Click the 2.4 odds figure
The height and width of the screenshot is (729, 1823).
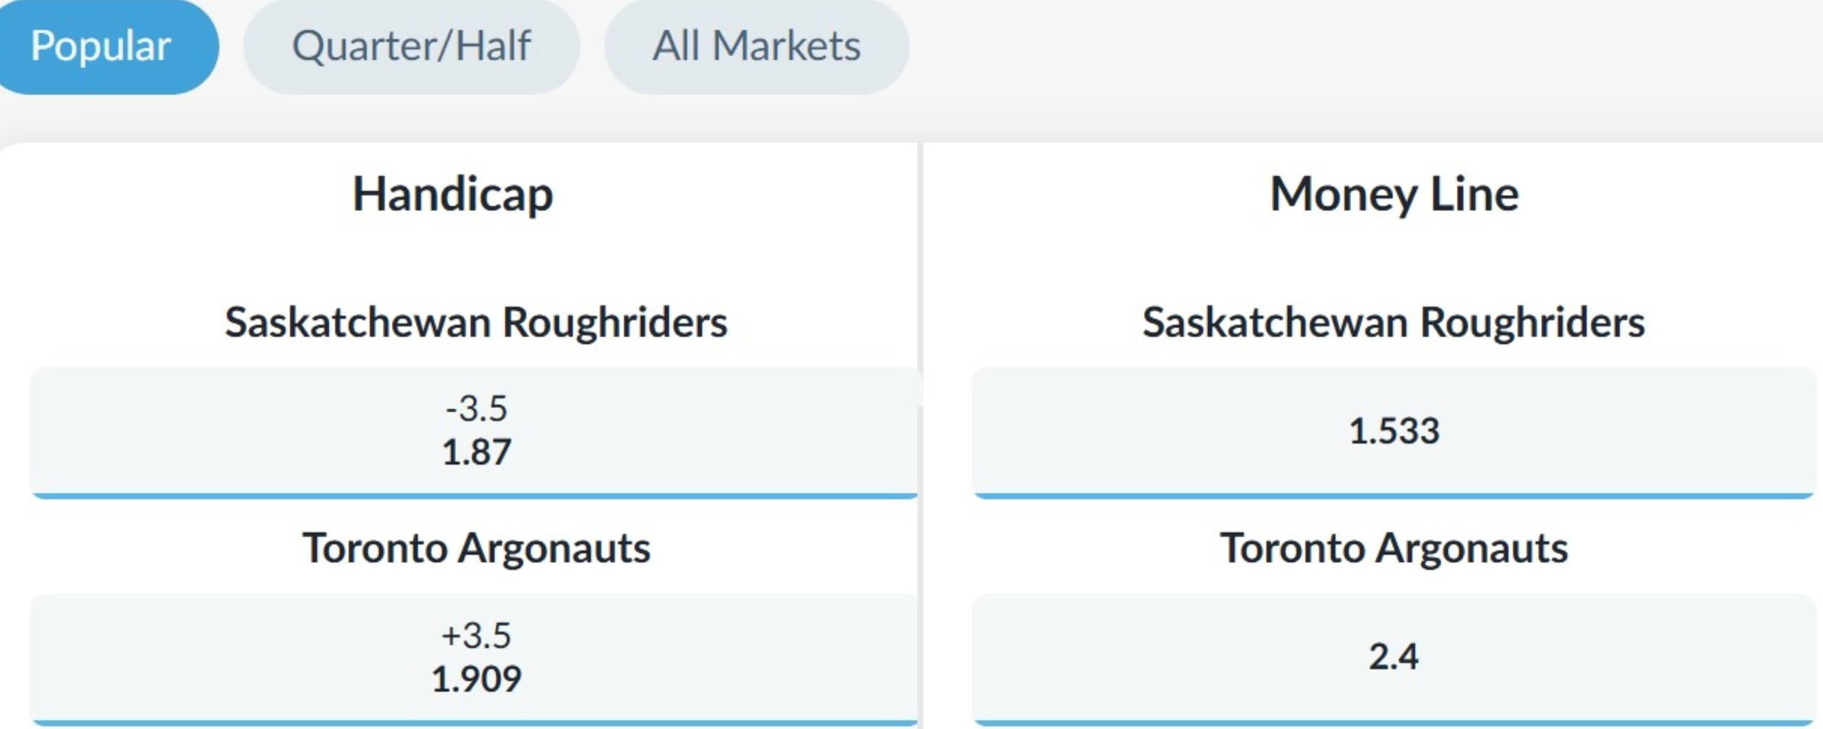tap(1394, 657)
